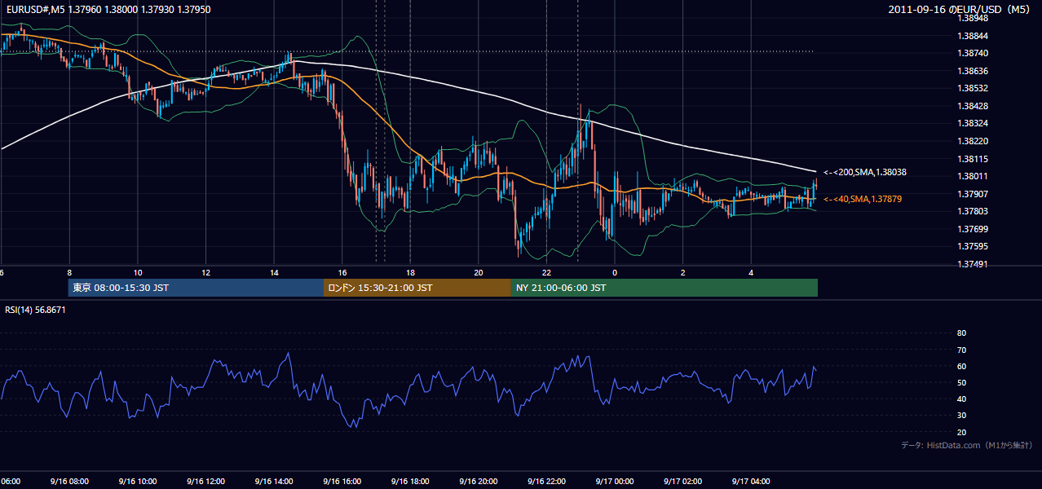Click hour tick 14 under price chart
This screenshot has width=1042, height=489.
pos(274,273)
